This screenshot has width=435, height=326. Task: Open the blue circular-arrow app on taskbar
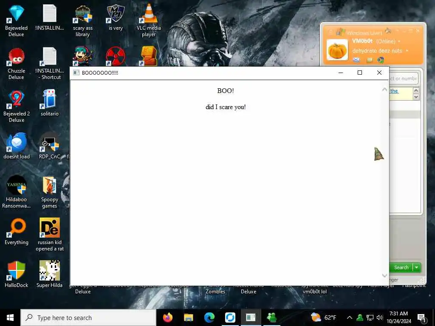230,318
